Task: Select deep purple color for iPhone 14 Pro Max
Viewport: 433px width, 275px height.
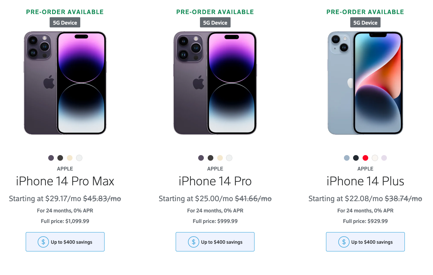Action: tap(51, 158)
